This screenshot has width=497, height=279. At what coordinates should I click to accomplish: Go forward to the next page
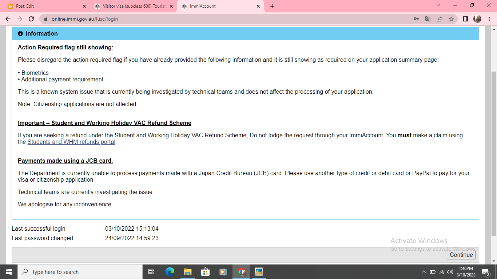[x=20, y=19]
